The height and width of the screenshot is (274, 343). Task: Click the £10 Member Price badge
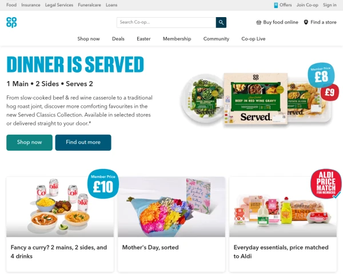(103, 184)
